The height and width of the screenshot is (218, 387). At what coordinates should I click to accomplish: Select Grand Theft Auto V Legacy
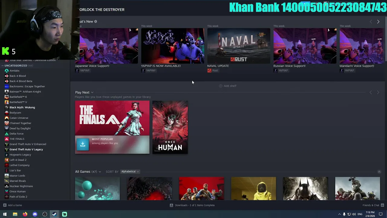26,149
